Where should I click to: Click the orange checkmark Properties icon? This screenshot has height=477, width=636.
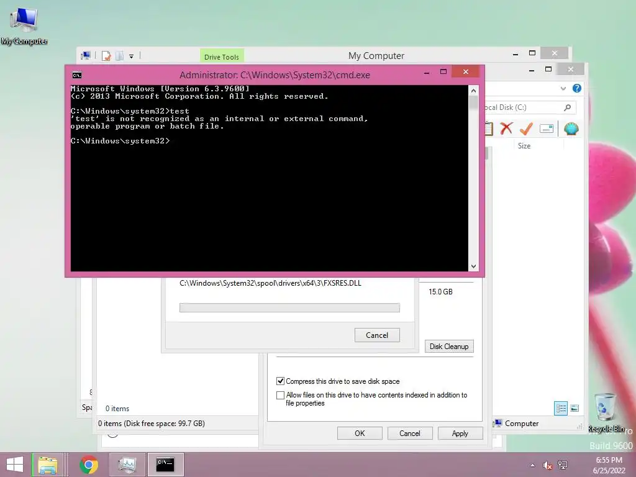click(526, 129)
